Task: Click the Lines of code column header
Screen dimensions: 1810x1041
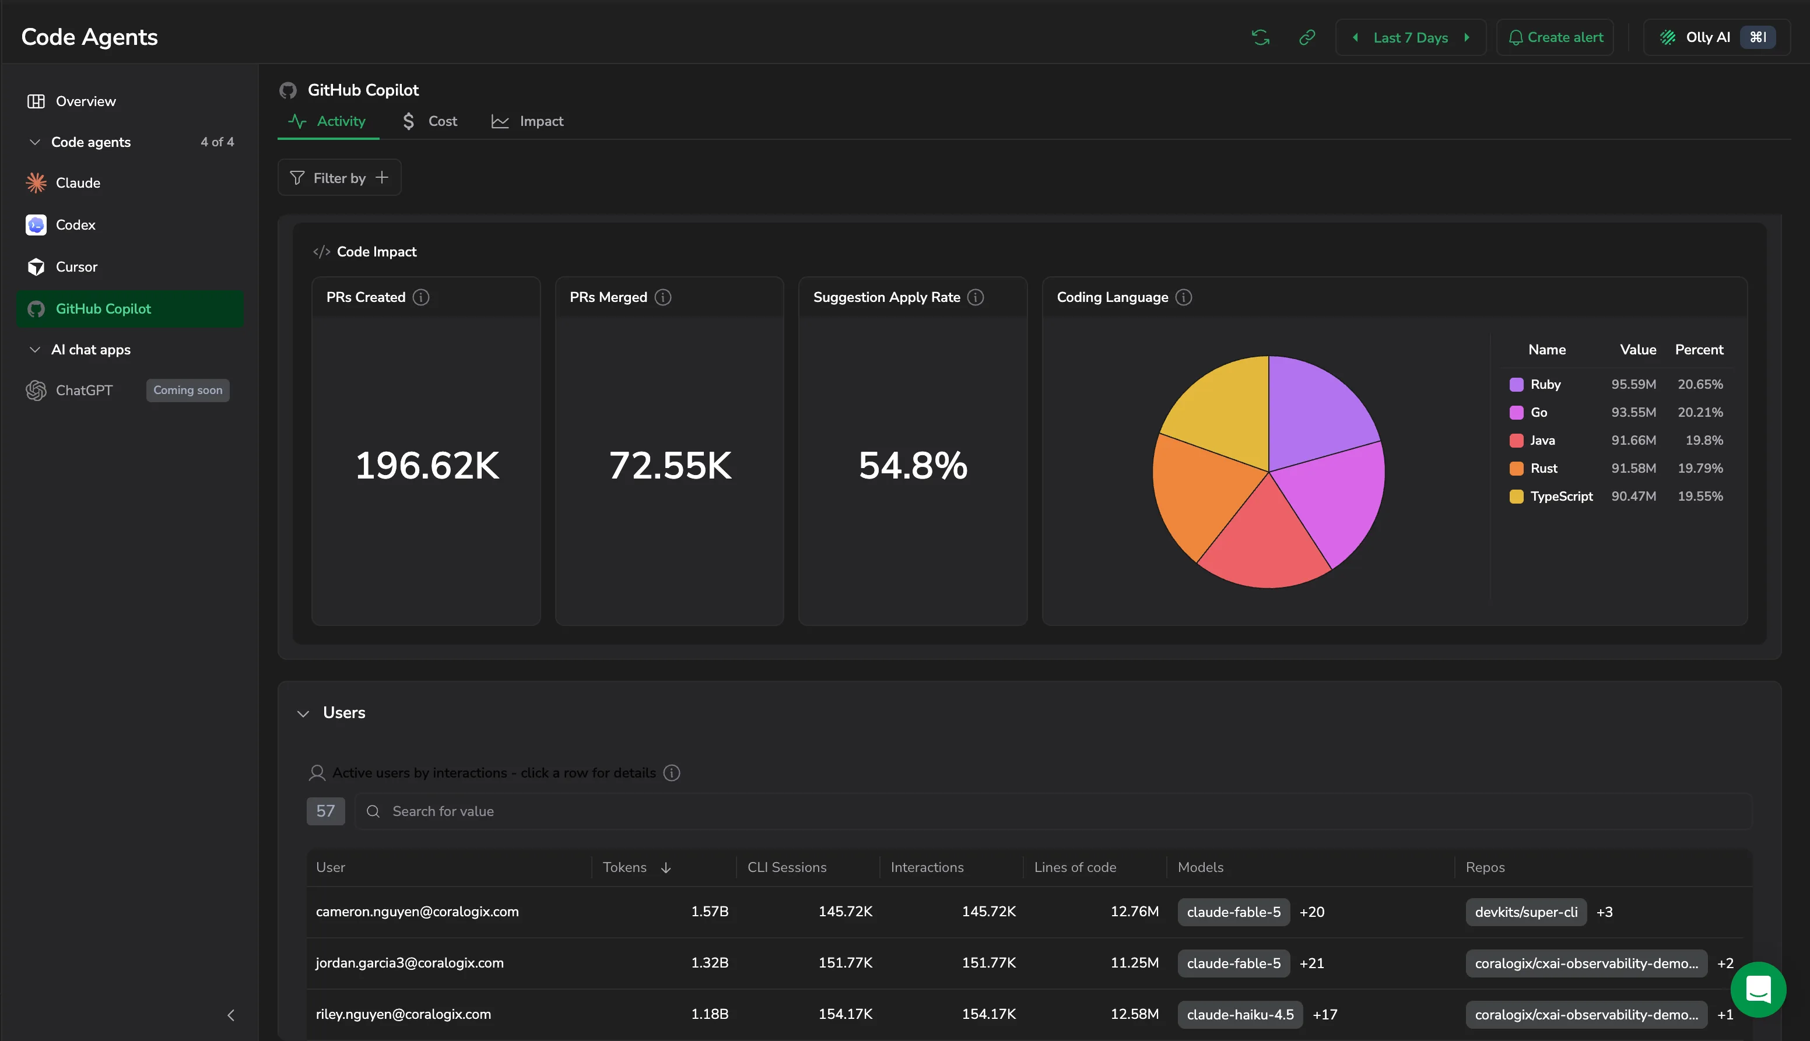Action: coord(1074,867)
